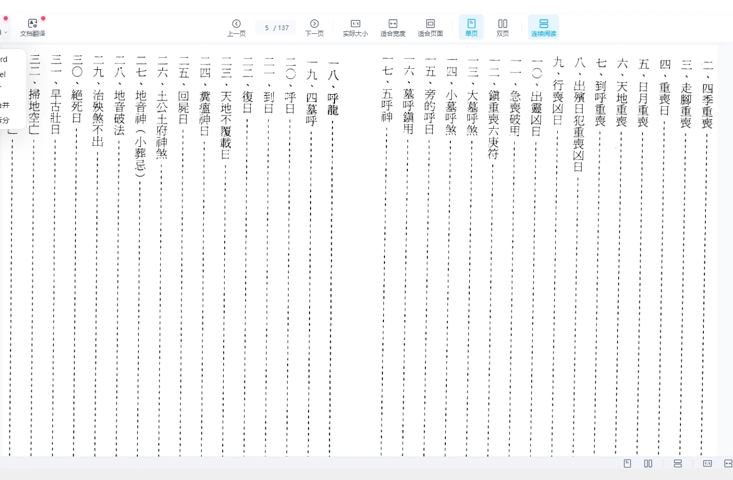Viewport: 733px width, 480px height.
Task: Toggle 连续阅读 continuous reading mode
Action: tap(544, 27)
